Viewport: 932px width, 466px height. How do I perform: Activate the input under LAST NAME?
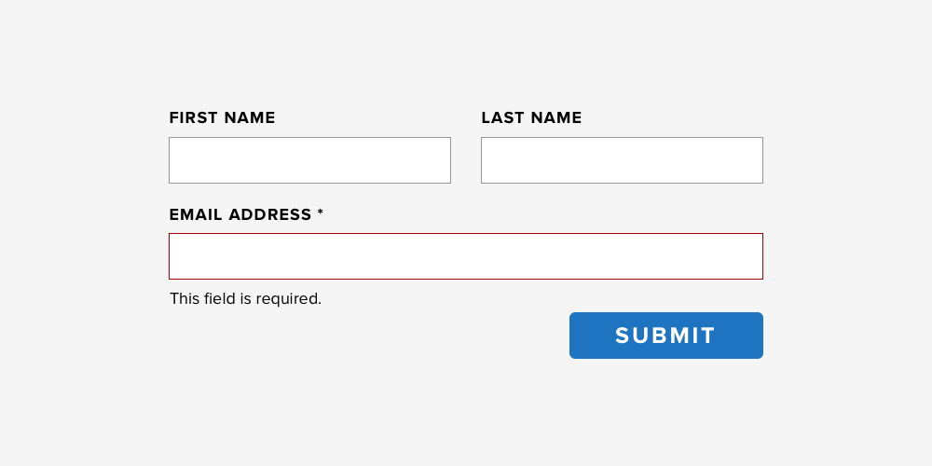click(622, 160)
